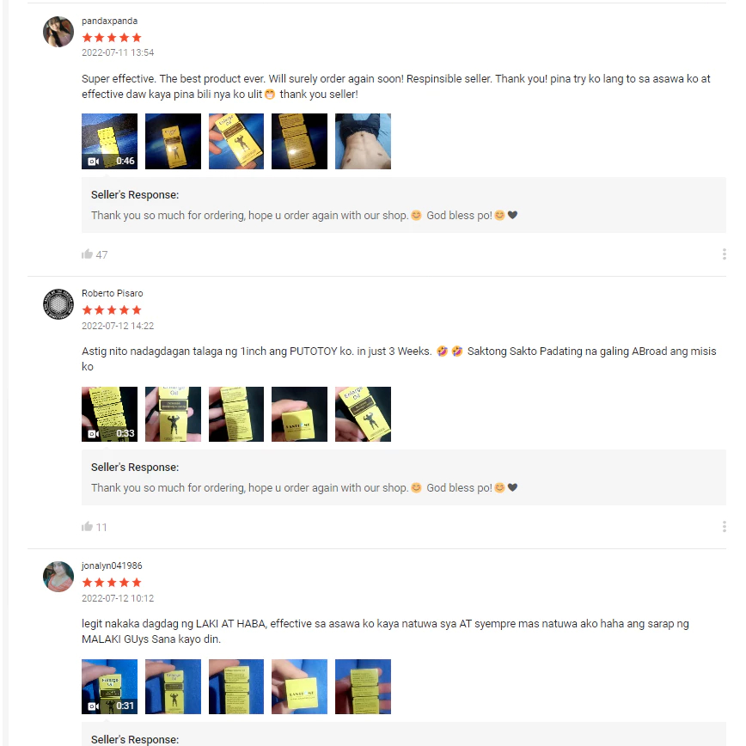Viewport: 746px width, 746px height.
Task: Like pandaxpanda's review with thumbs-up icon
Action: coord(87,254)
